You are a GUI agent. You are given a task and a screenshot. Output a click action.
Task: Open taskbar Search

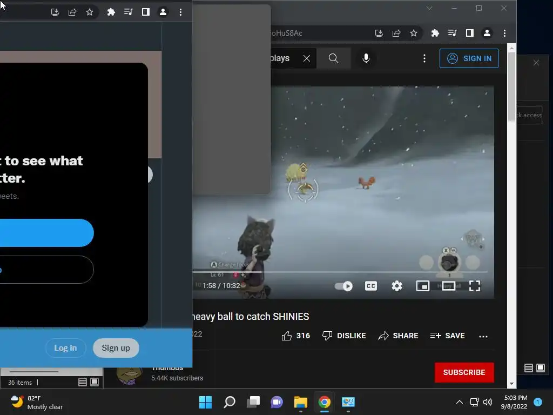(229, 402)
